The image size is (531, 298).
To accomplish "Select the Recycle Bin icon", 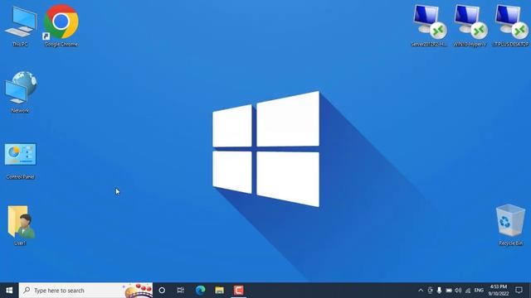I will [511, 224].
